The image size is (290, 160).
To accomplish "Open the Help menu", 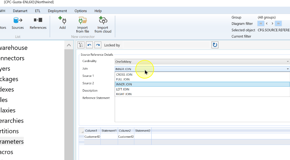I will pos(98,11).
